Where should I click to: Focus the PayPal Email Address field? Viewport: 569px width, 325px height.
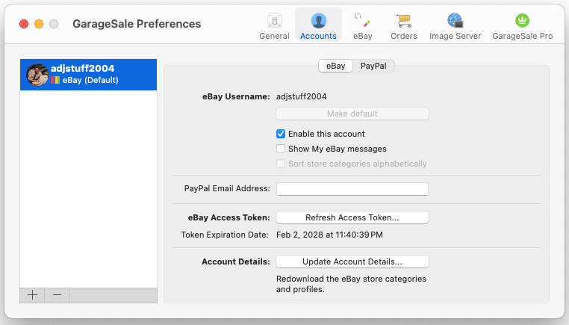coord(352,189)
